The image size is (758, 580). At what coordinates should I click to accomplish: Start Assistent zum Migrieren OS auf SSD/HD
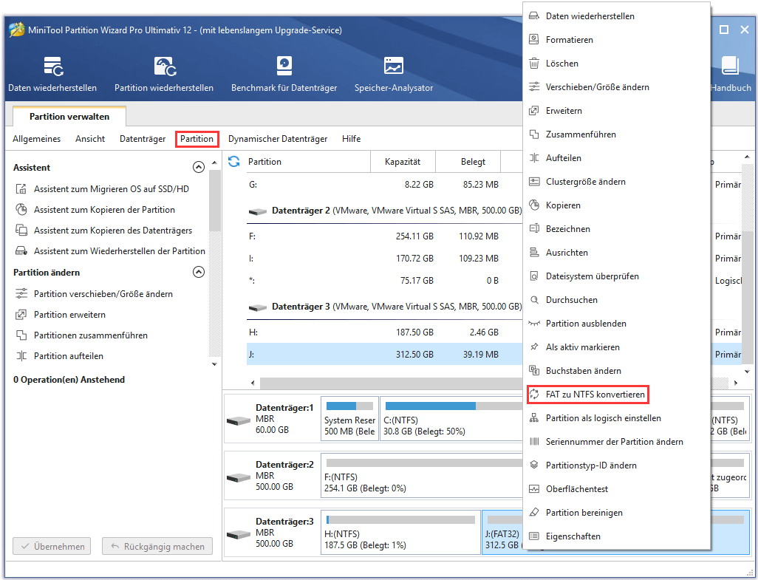point(111,189)
